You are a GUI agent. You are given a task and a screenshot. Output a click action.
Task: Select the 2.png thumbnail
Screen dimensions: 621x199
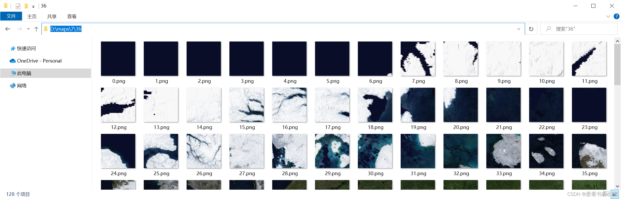click(204, 59)
